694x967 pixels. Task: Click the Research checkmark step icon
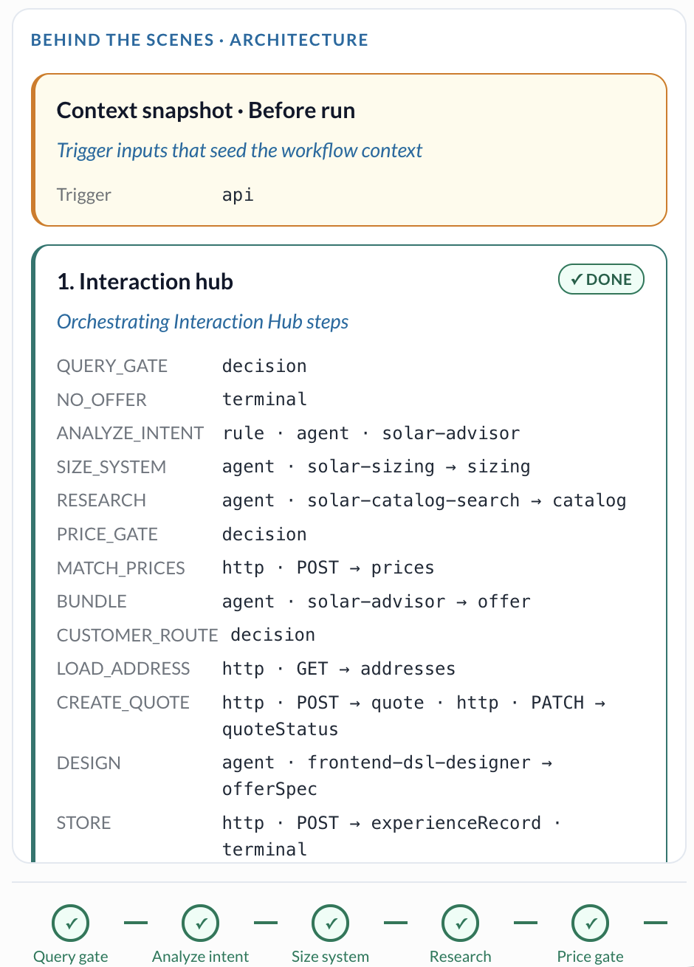coord(461,923)
